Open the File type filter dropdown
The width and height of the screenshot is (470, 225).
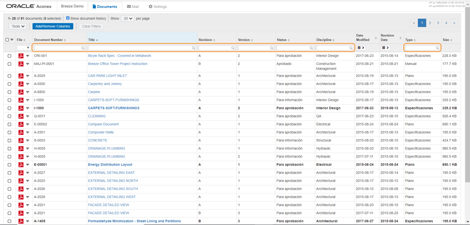[x=24, y=47]
